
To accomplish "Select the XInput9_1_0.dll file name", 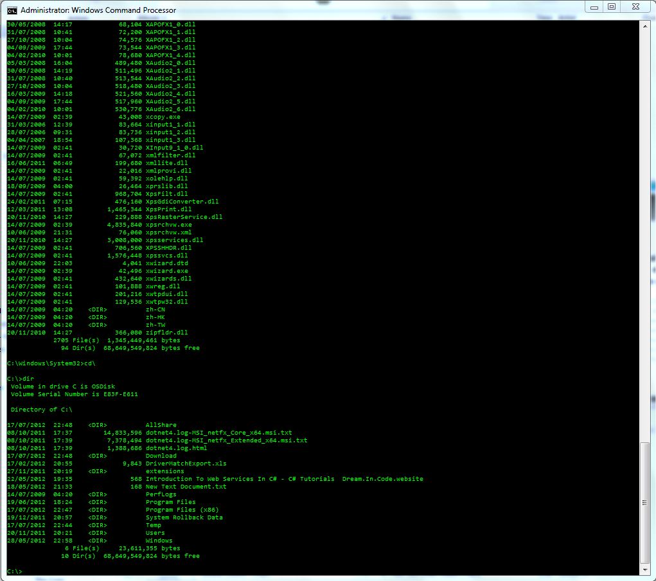I will [x=174, y=148].
